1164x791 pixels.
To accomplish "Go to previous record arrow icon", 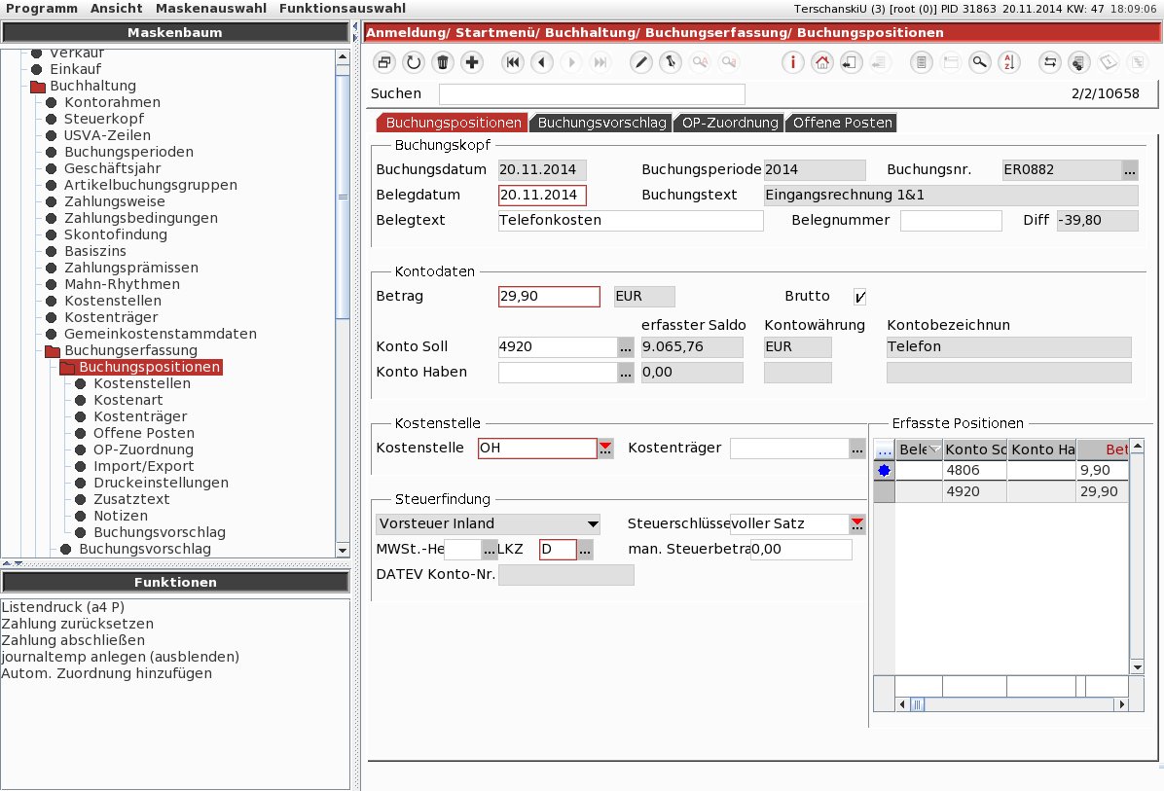I will [x=542, y=62].
